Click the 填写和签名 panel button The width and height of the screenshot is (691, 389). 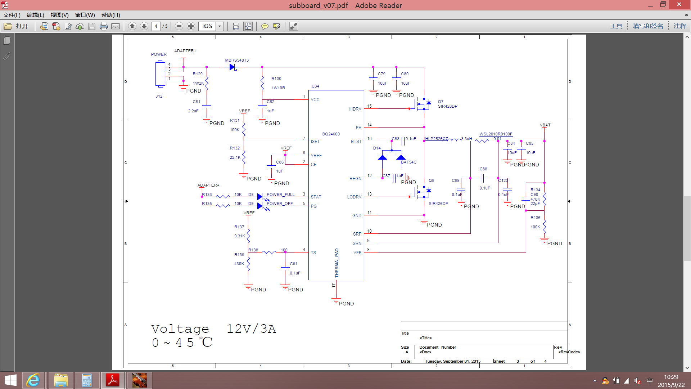(648, 26)
